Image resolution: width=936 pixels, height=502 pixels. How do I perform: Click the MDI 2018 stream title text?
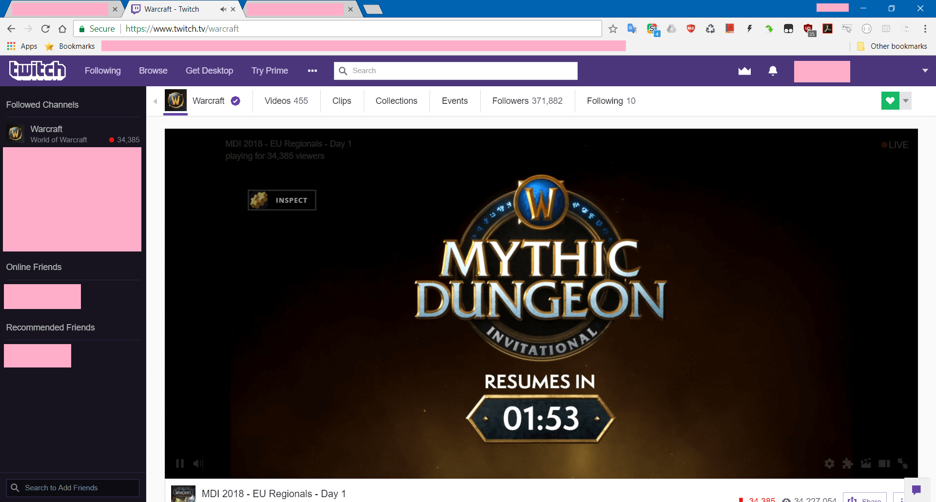273,494
